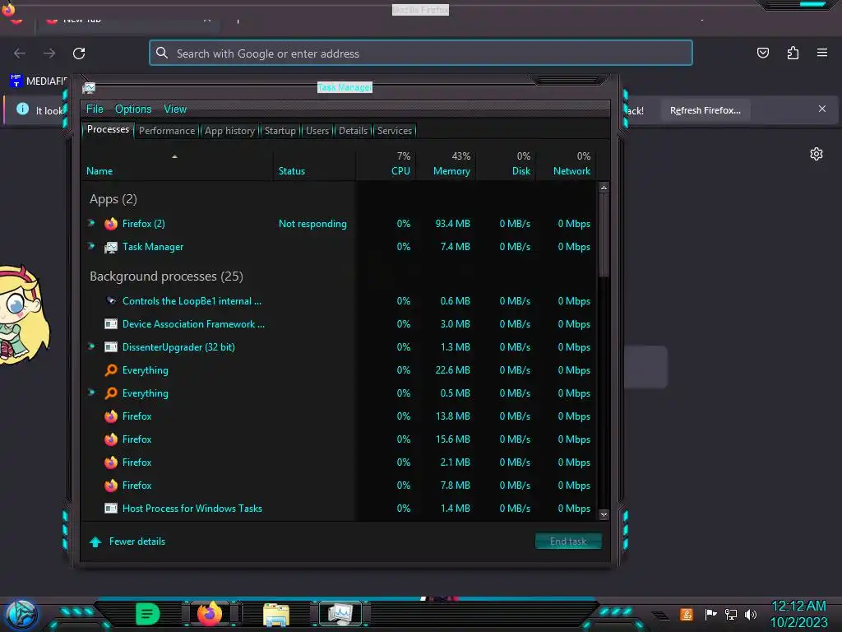Screen dimensions: 842x632
Task: Sort processes by Name column
Action: 178,165
